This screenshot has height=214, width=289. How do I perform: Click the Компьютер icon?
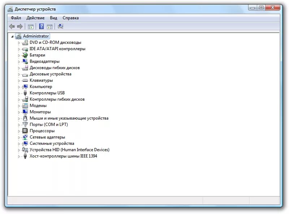coord(25,87)
